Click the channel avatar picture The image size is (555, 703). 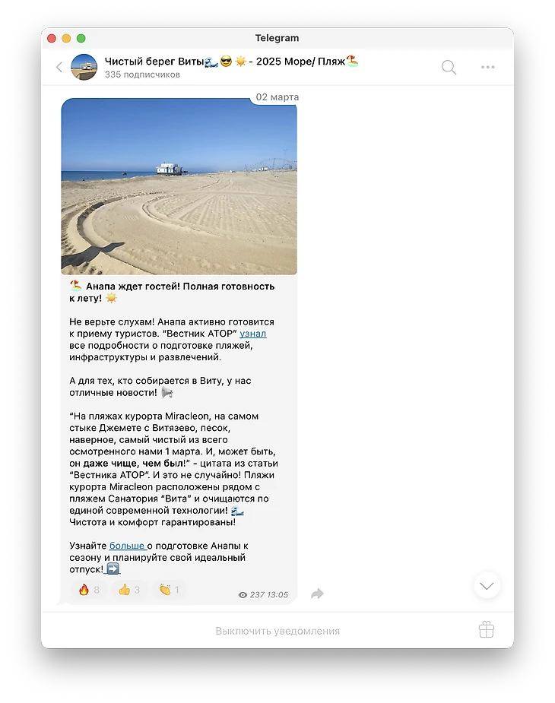click(84, 67)
